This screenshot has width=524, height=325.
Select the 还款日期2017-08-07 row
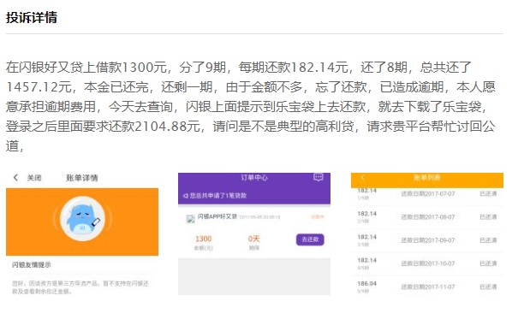(427, 217)
